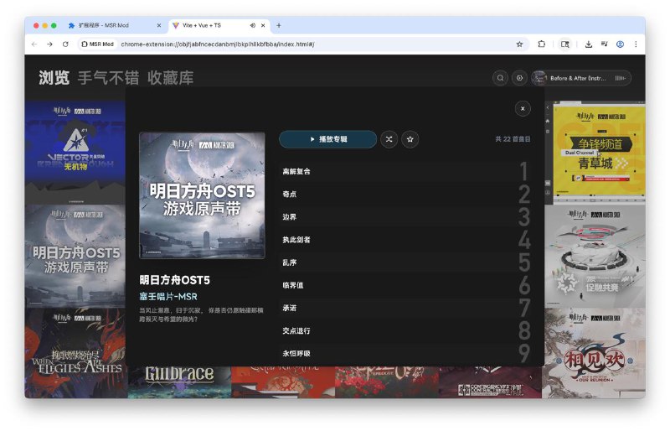Open the 明日方舟OST5 album tile in the background grid
670x431 pixels.
click(75, 256)
